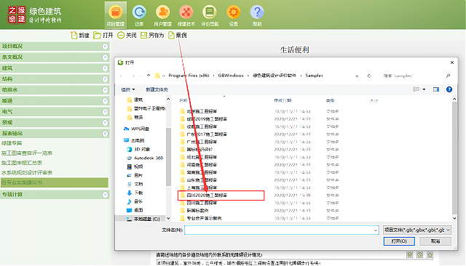This screenshot has height=266, width=466.
Task: Click 案例 in the toolbar
Action: (178, 36)
